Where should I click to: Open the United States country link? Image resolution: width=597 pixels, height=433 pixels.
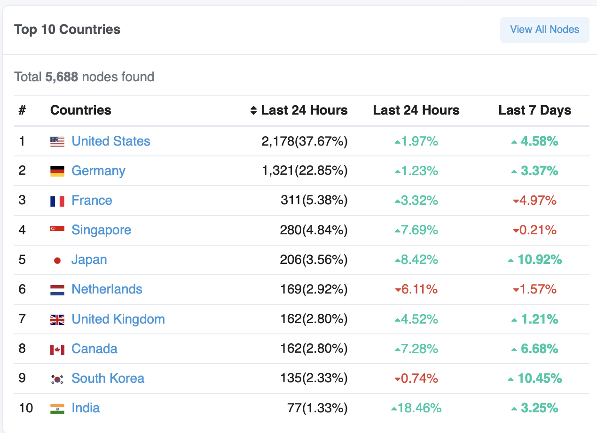click(111, 141)
